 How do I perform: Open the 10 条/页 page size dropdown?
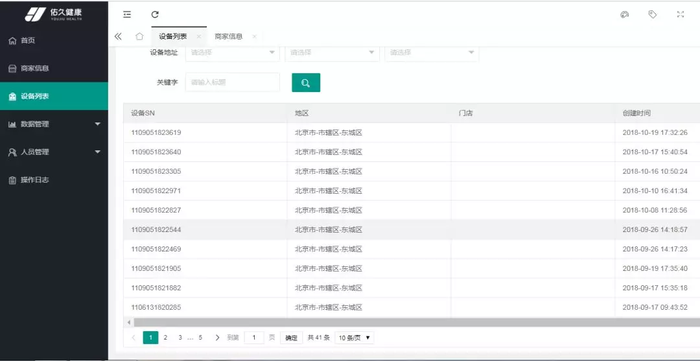pyautogui.click(x=355, y=338)
